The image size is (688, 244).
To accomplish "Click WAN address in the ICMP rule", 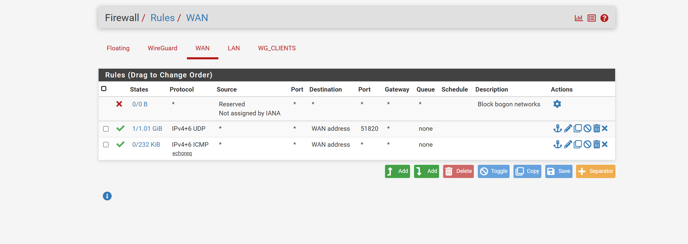I will coord(331,145).
